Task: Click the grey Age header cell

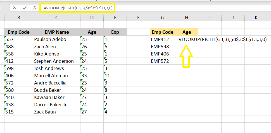Action: pos(92,32)
